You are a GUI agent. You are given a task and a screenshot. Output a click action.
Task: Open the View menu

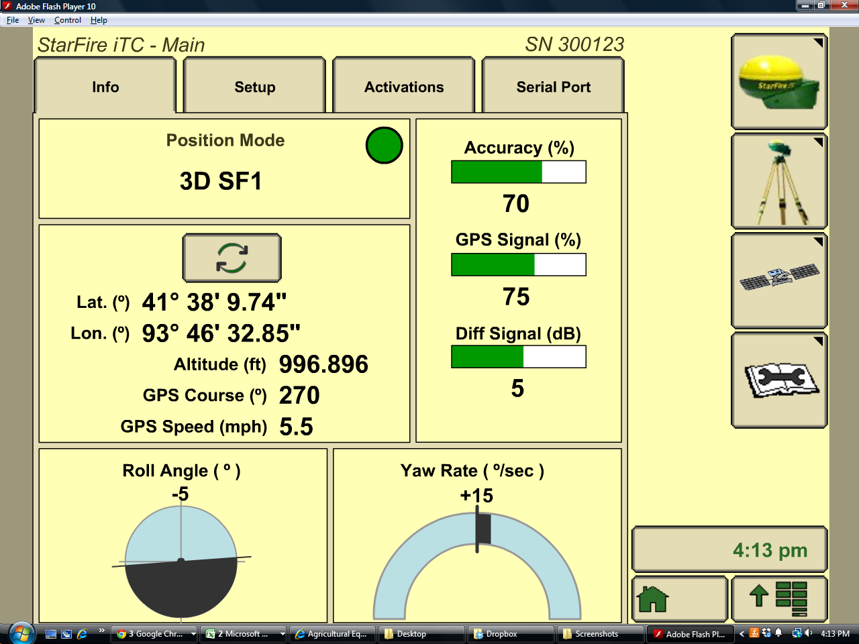36,20
